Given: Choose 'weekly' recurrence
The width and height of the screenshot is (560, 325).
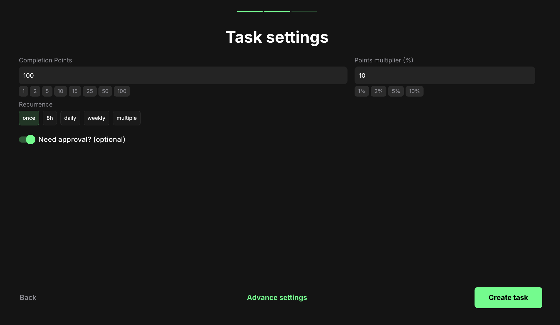Looking at the screenshot, I should [x=96, y=118].
